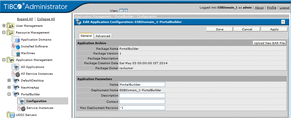Click the User Management folder icon
This screenshot has width=291, height=118.
11,26
